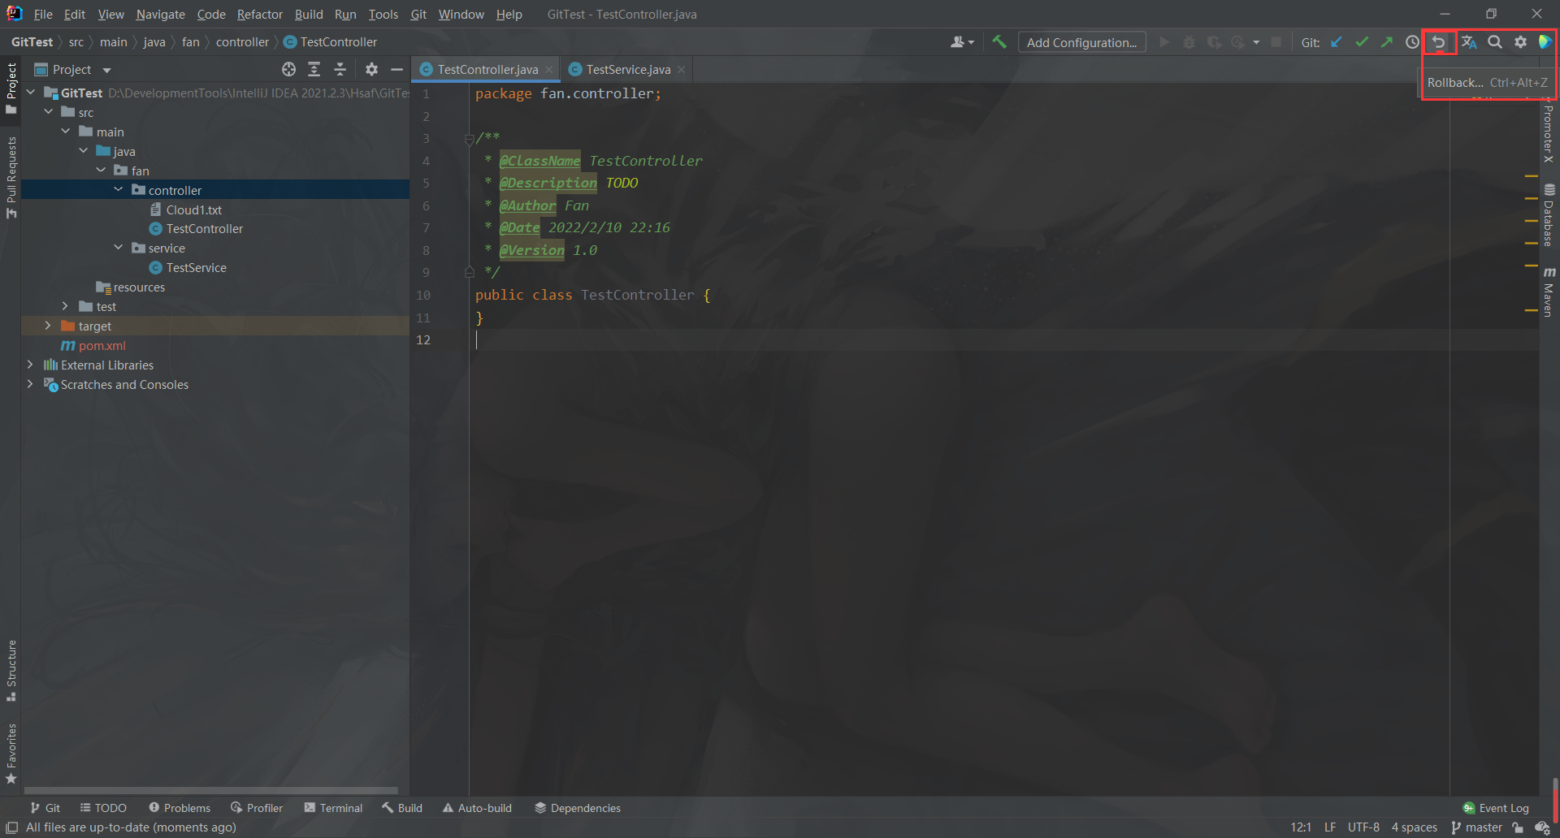
Task: Open the Maven side tool window
Action: 1549,291
